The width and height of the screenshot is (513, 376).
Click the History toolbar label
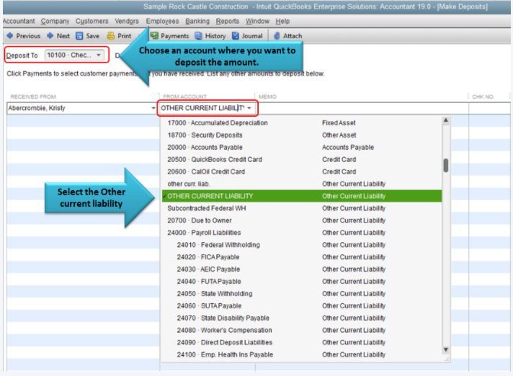215,36
